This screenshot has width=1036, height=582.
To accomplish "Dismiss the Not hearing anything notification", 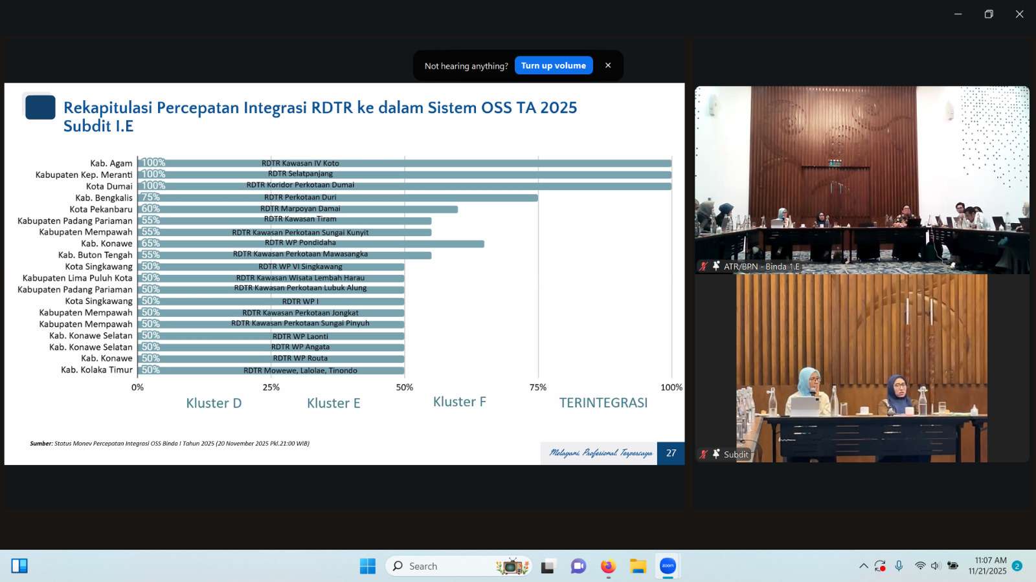I will [608, 65].
